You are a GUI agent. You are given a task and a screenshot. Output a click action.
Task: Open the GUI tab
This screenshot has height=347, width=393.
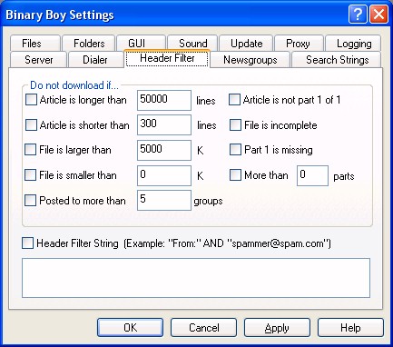[x=141, y=44]
